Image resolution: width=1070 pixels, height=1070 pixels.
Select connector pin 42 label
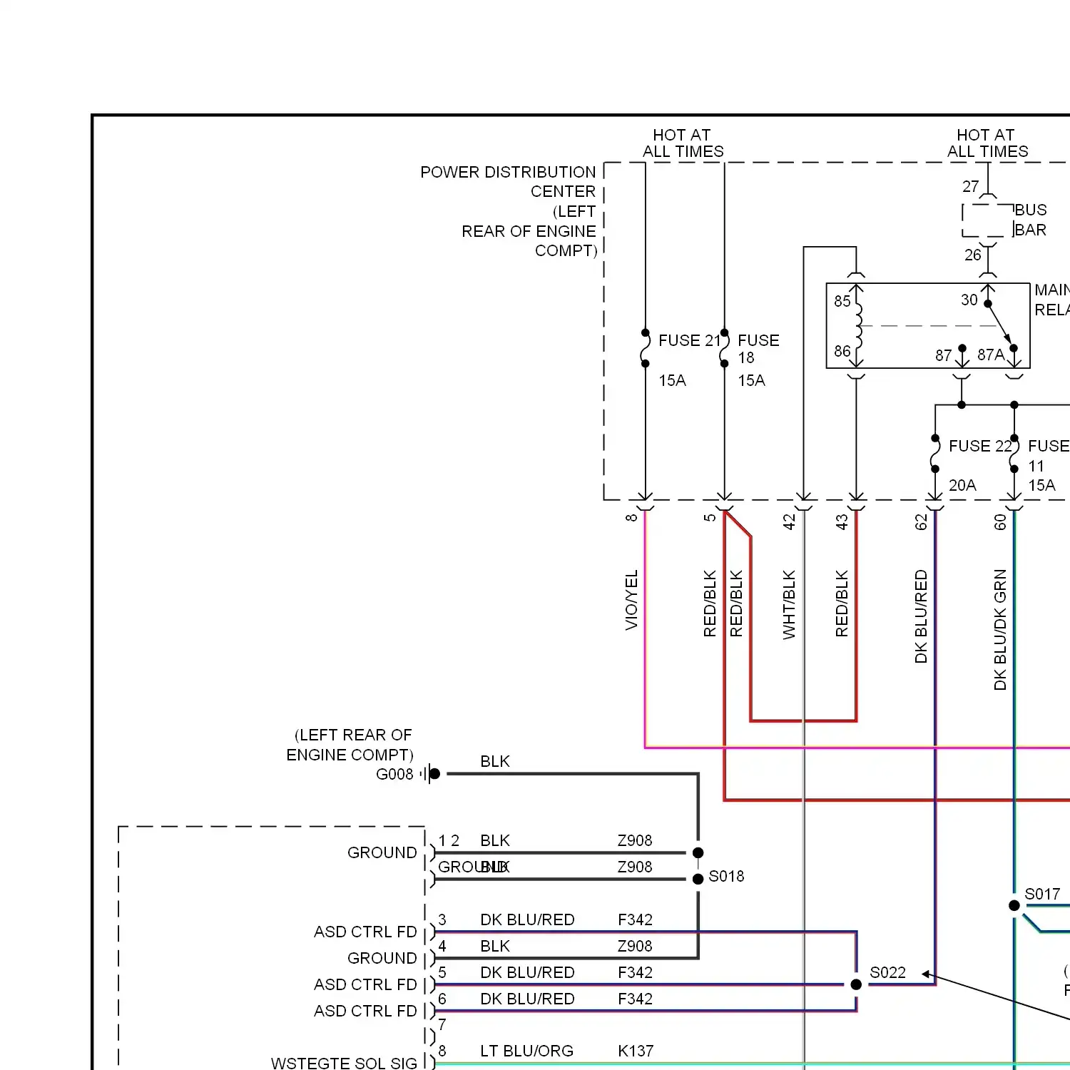[x=789, y=522]
